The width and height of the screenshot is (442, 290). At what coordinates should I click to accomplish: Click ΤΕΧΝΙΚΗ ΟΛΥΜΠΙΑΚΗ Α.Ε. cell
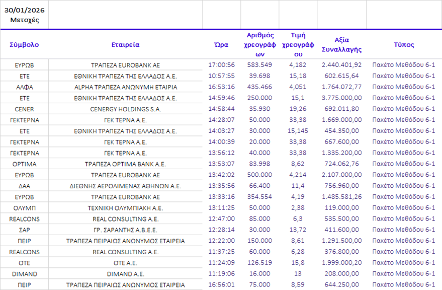point(125,208)
